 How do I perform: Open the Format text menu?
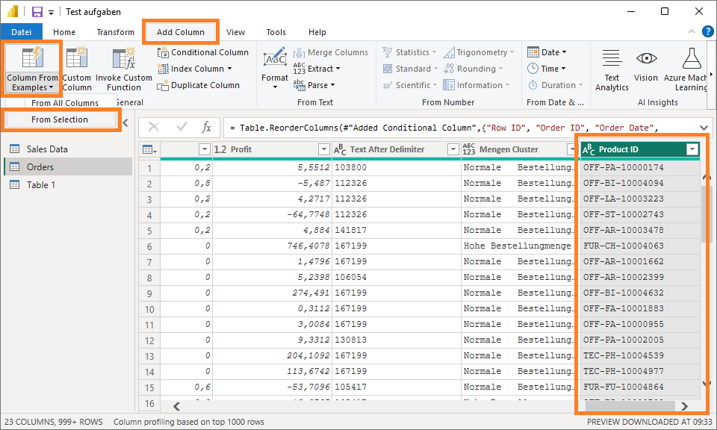tap(275, 69)
